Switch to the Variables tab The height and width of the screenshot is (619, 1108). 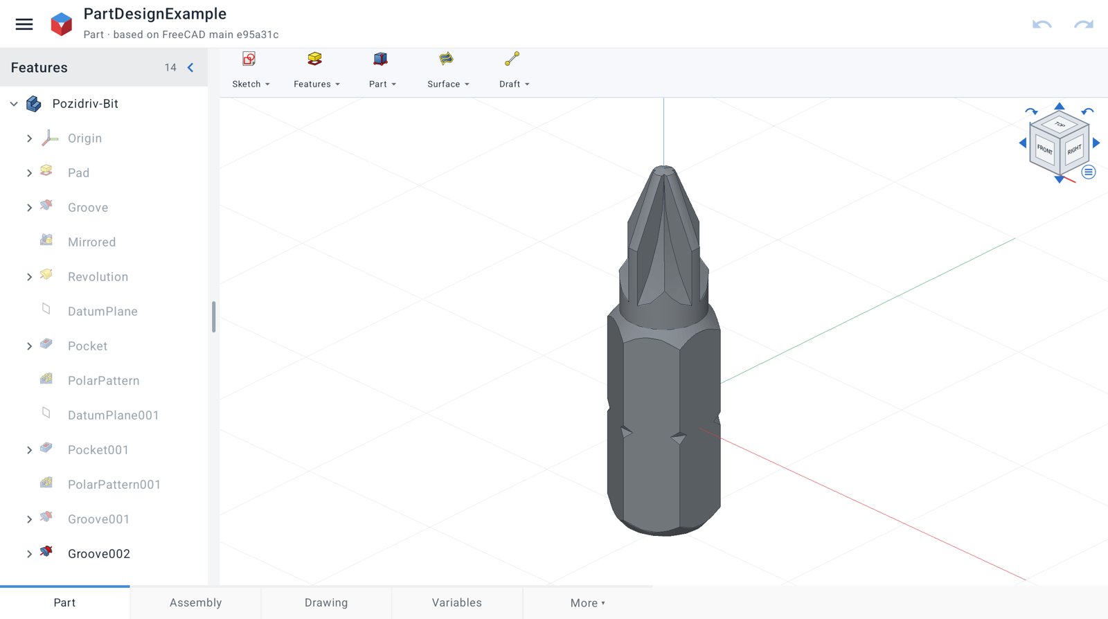click(457, 602)
